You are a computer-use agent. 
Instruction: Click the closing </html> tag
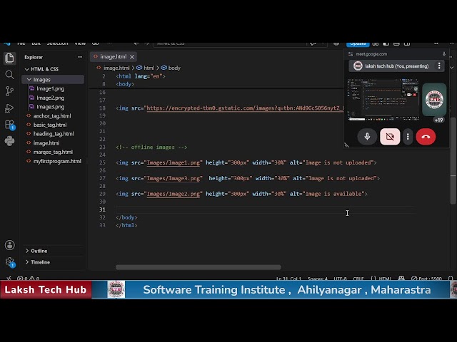coord(126,225)
